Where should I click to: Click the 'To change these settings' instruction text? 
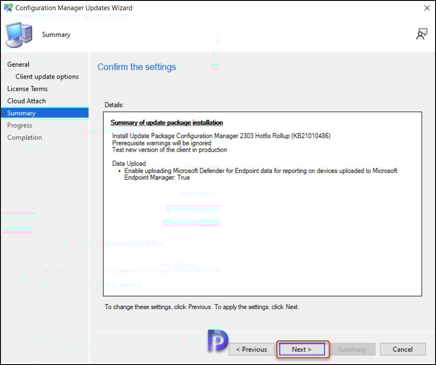click(202, 307)
